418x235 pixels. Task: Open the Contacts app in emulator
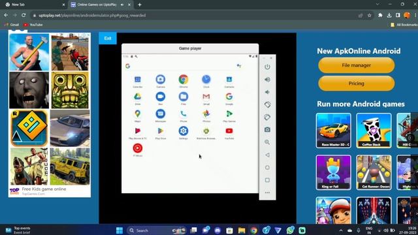tap(229, 80)
